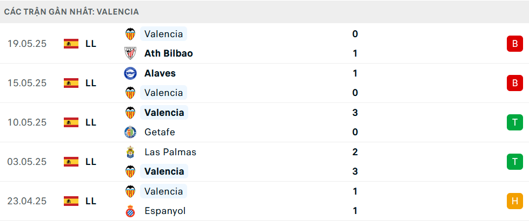Click the 03.05.25 match date
Image resolution: width=529 pixels, height=221 pixels.
(x=27, y=162)
